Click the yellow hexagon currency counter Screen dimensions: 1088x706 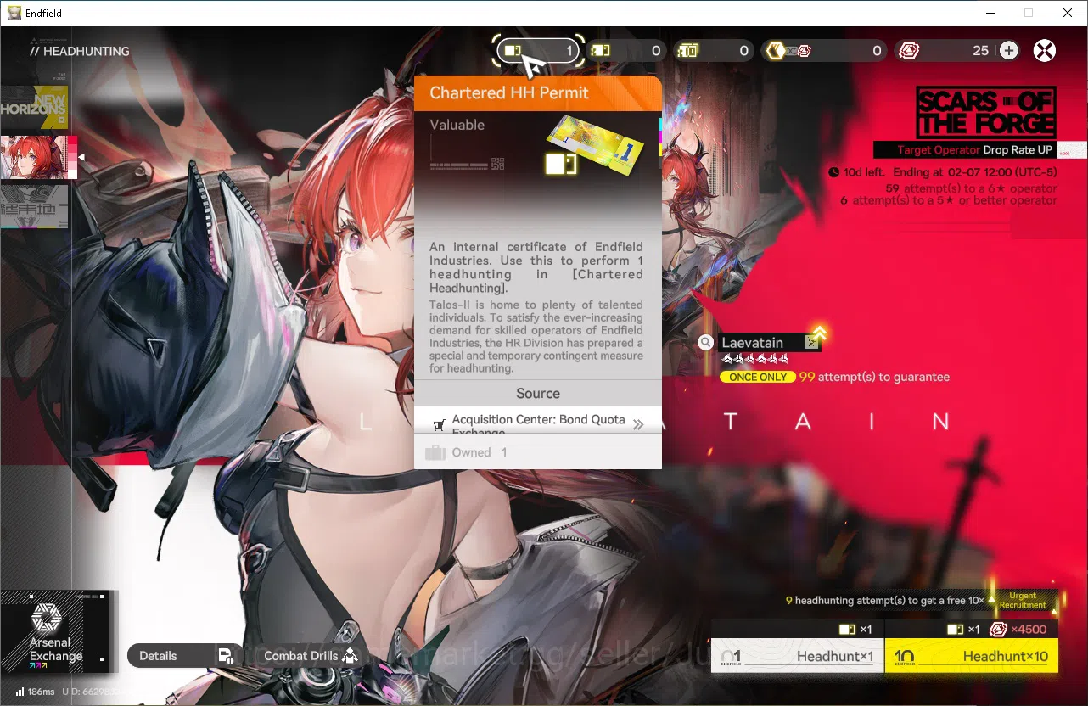click(823, 51)
